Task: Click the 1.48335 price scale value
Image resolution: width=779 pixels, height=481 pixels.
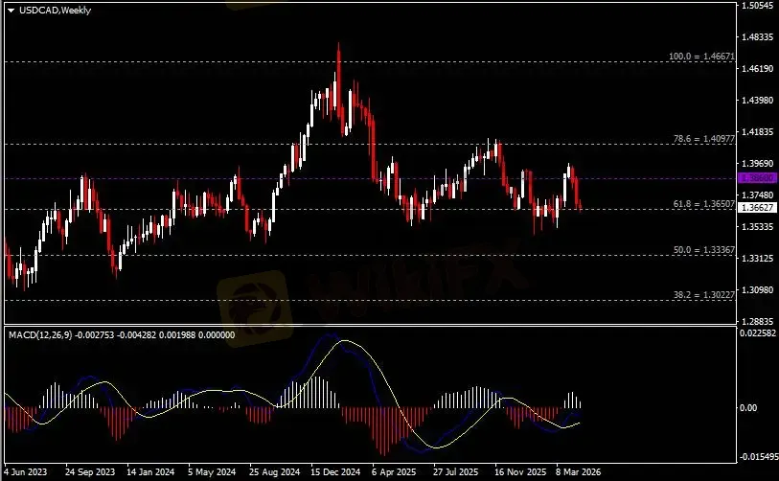Action: [758, 37]
